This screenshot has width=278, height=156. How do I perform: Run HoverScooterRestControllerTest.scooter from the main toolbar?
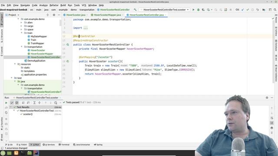193,10
